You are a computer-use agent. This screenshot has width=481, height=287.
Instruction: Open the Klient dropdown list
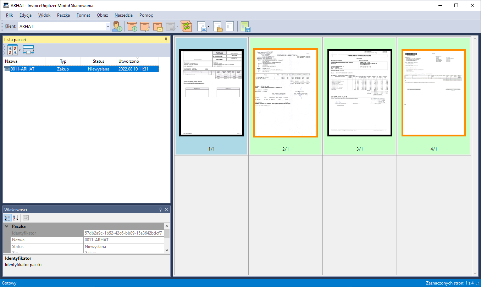pos(108,27)
